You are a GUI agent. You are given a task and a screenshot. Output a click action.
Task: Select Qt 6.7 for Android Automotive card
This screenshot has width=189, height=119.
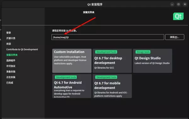[72, 86]
